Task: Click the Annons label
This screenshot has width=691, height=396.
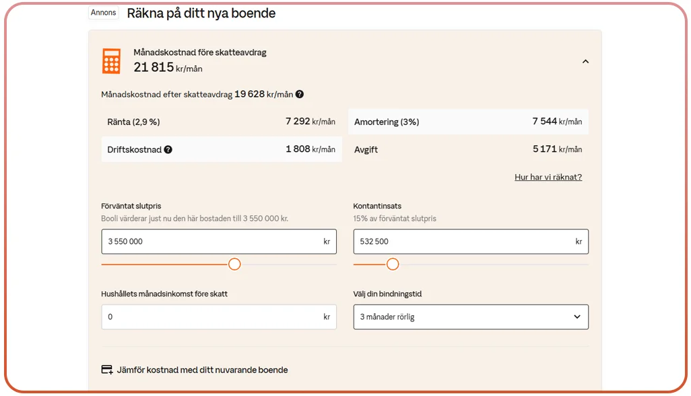Action: click(x=102, y=11)
